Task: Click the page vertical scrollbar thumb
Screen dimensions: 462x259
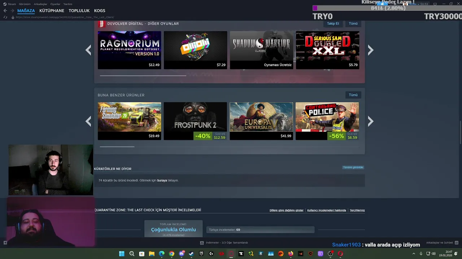Action: pos(460,132)
